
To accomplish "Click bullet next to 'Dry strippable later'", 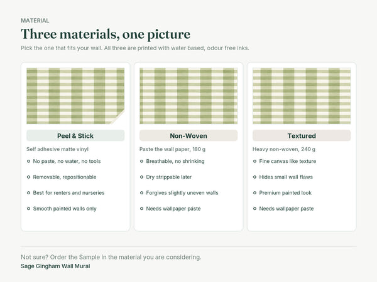I will [x=141, y=177].
